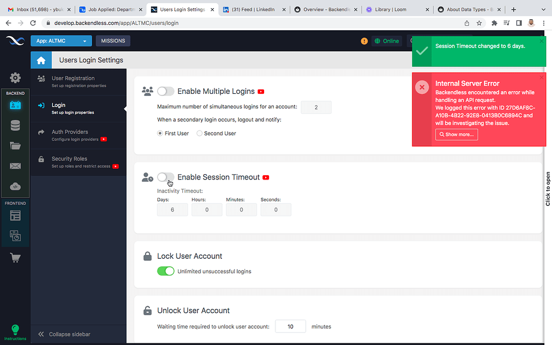552x345 pixels.
Task: Disable the Unlimited unsuccessful logins toggle
Action: point(165,271)
